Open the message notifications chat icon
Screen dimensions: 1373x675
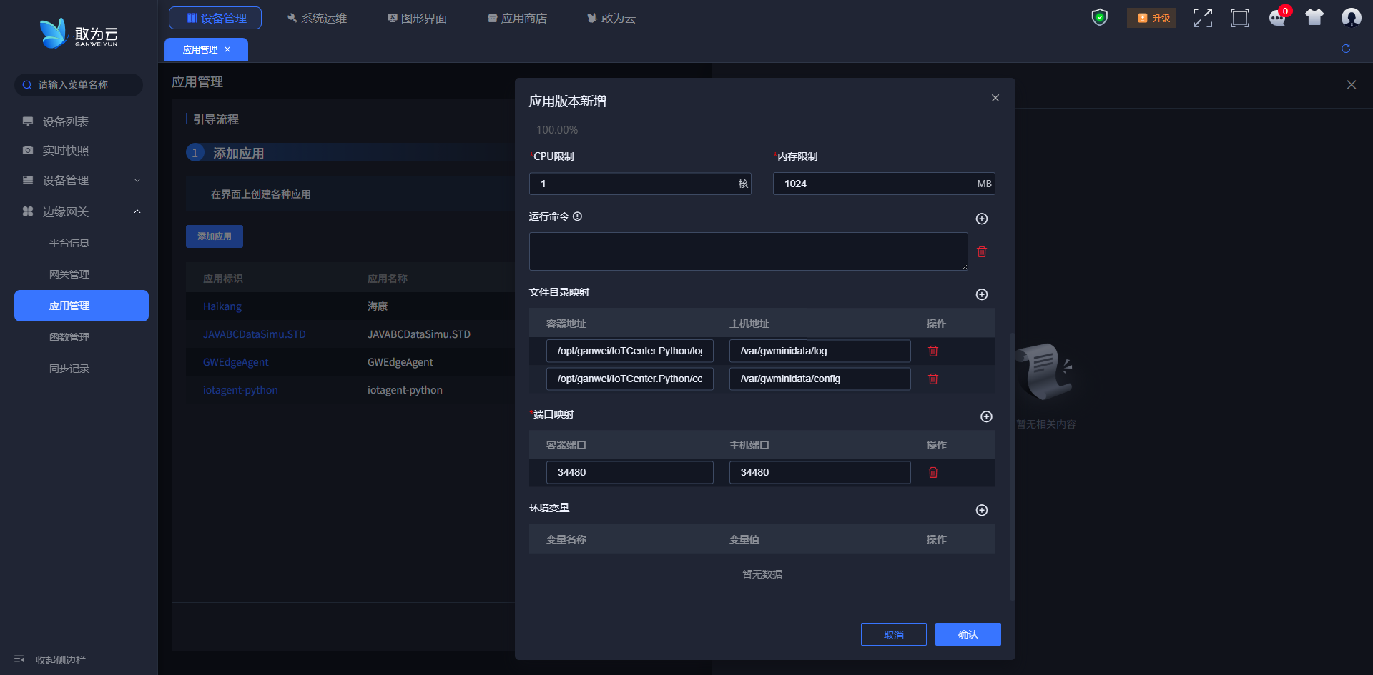coord(1276,18)
